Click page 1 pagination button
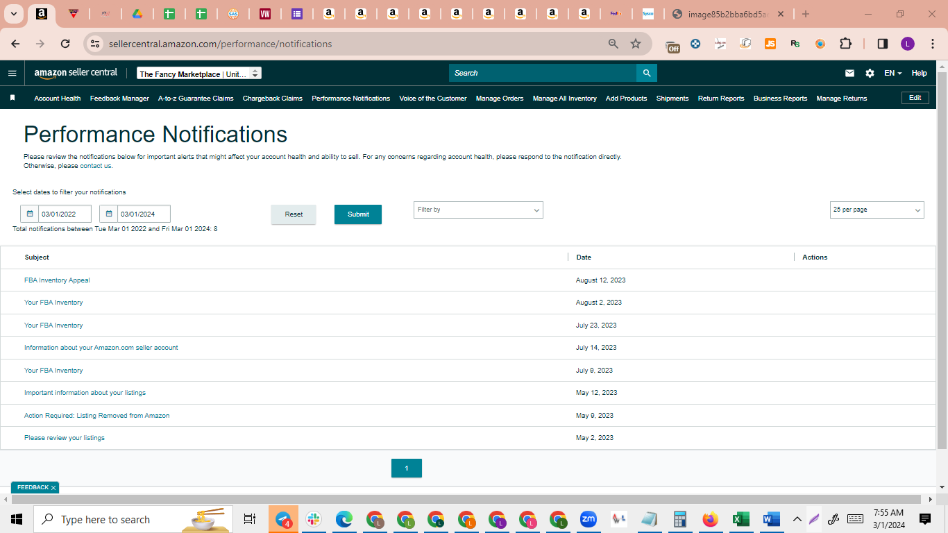Viewport: 948px width, 533px height. tap(407, 468)
